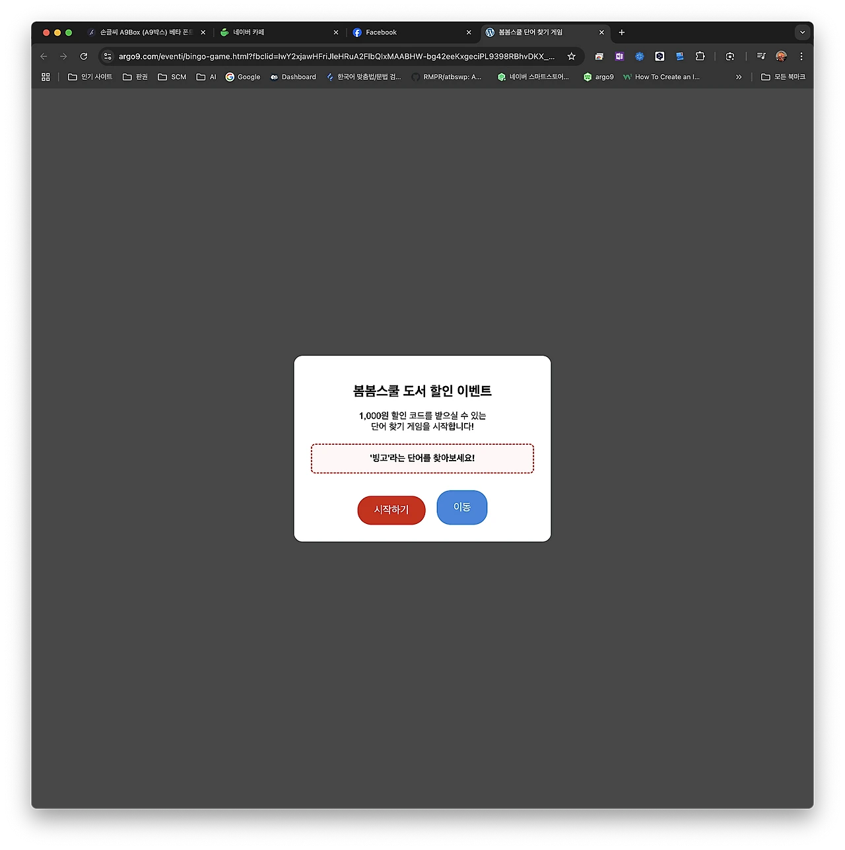This screenshot has width=845, height=850.
Task: Open the tab search dropdown arrow
Action: [802, 32]
